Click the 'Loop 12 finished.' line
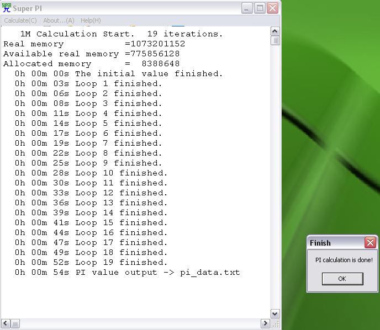380x330 pixels. 91,193
